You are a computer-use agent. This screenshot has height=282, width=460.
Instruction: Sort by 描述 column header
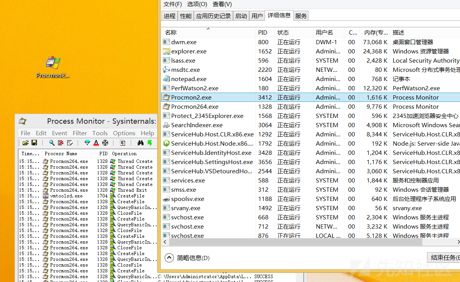(425, 32)
